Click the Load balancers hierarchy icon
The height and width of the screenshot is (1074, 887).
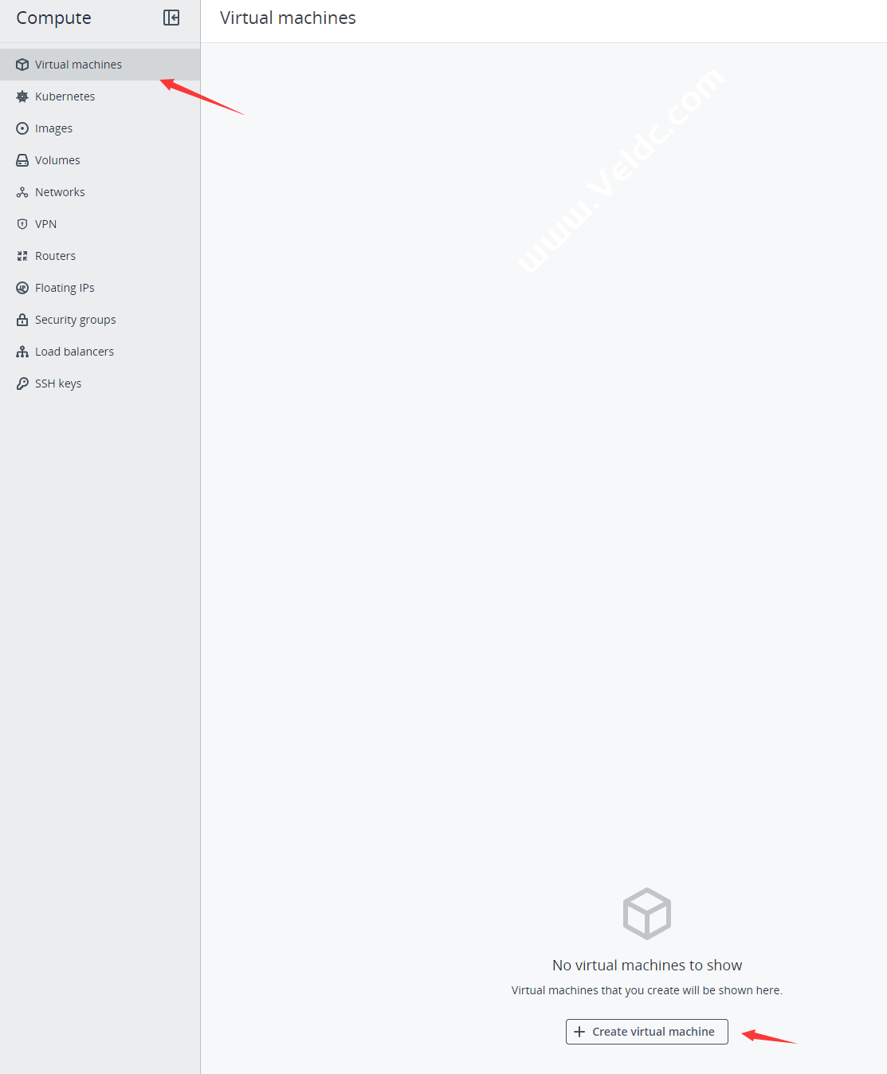click(x=22, y=352)
